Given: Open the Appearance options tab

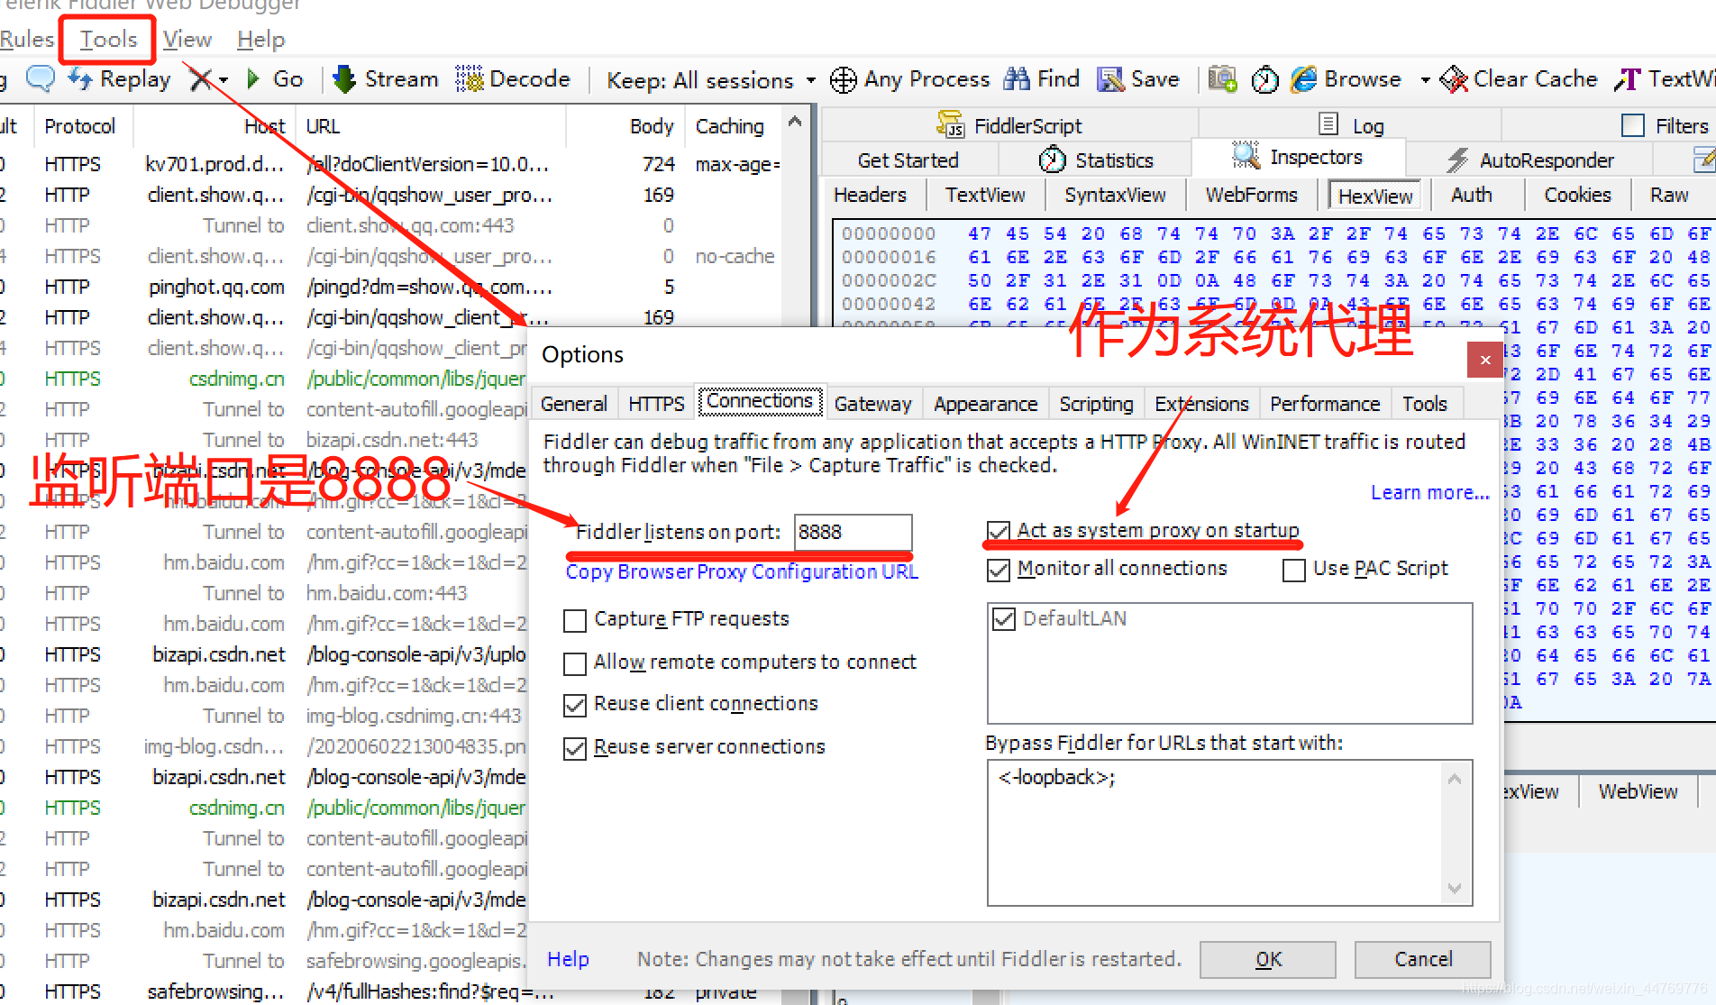Looking at the screenshot, I should tap(985, 404).
